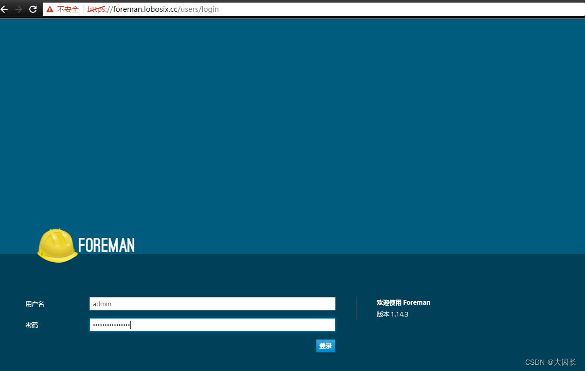Click the 密码 label
Viewport: 585px width, 371px height.
pyautogui.click(x=32, y=325)
